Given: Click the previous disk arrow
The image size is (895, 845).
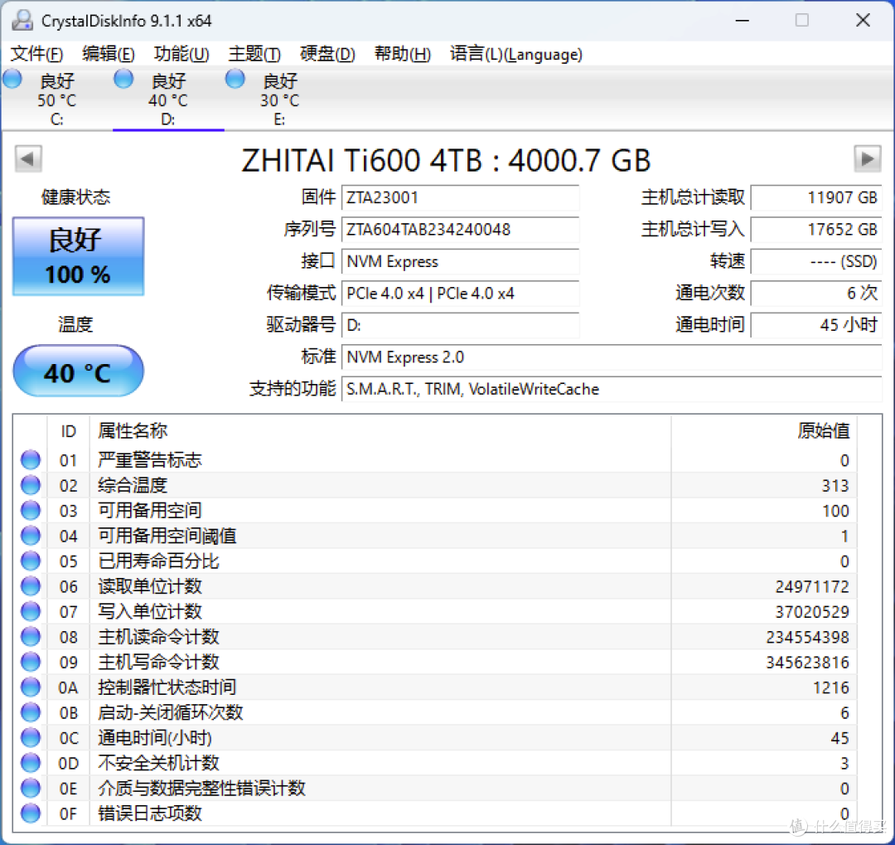Looking at the screenshot, I should click(x=27, y=158).
